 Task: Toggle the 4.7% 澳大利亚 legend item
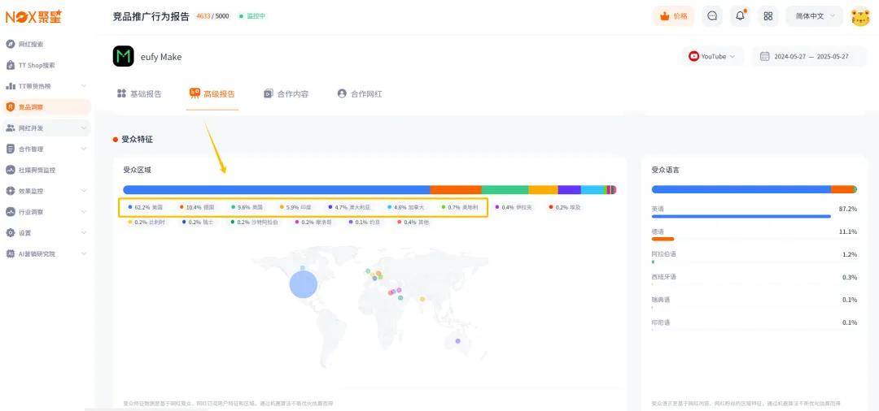[352, 207]
